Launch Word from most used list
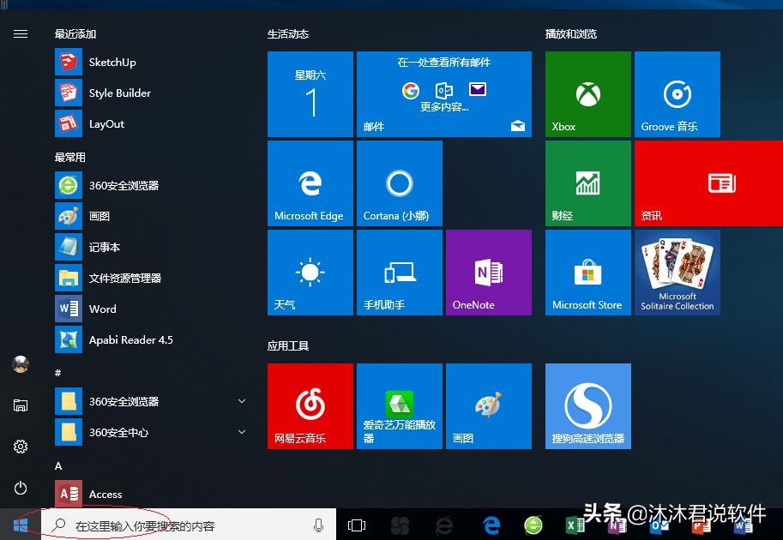This screenshot has height=540, width=783. point(150,309)
